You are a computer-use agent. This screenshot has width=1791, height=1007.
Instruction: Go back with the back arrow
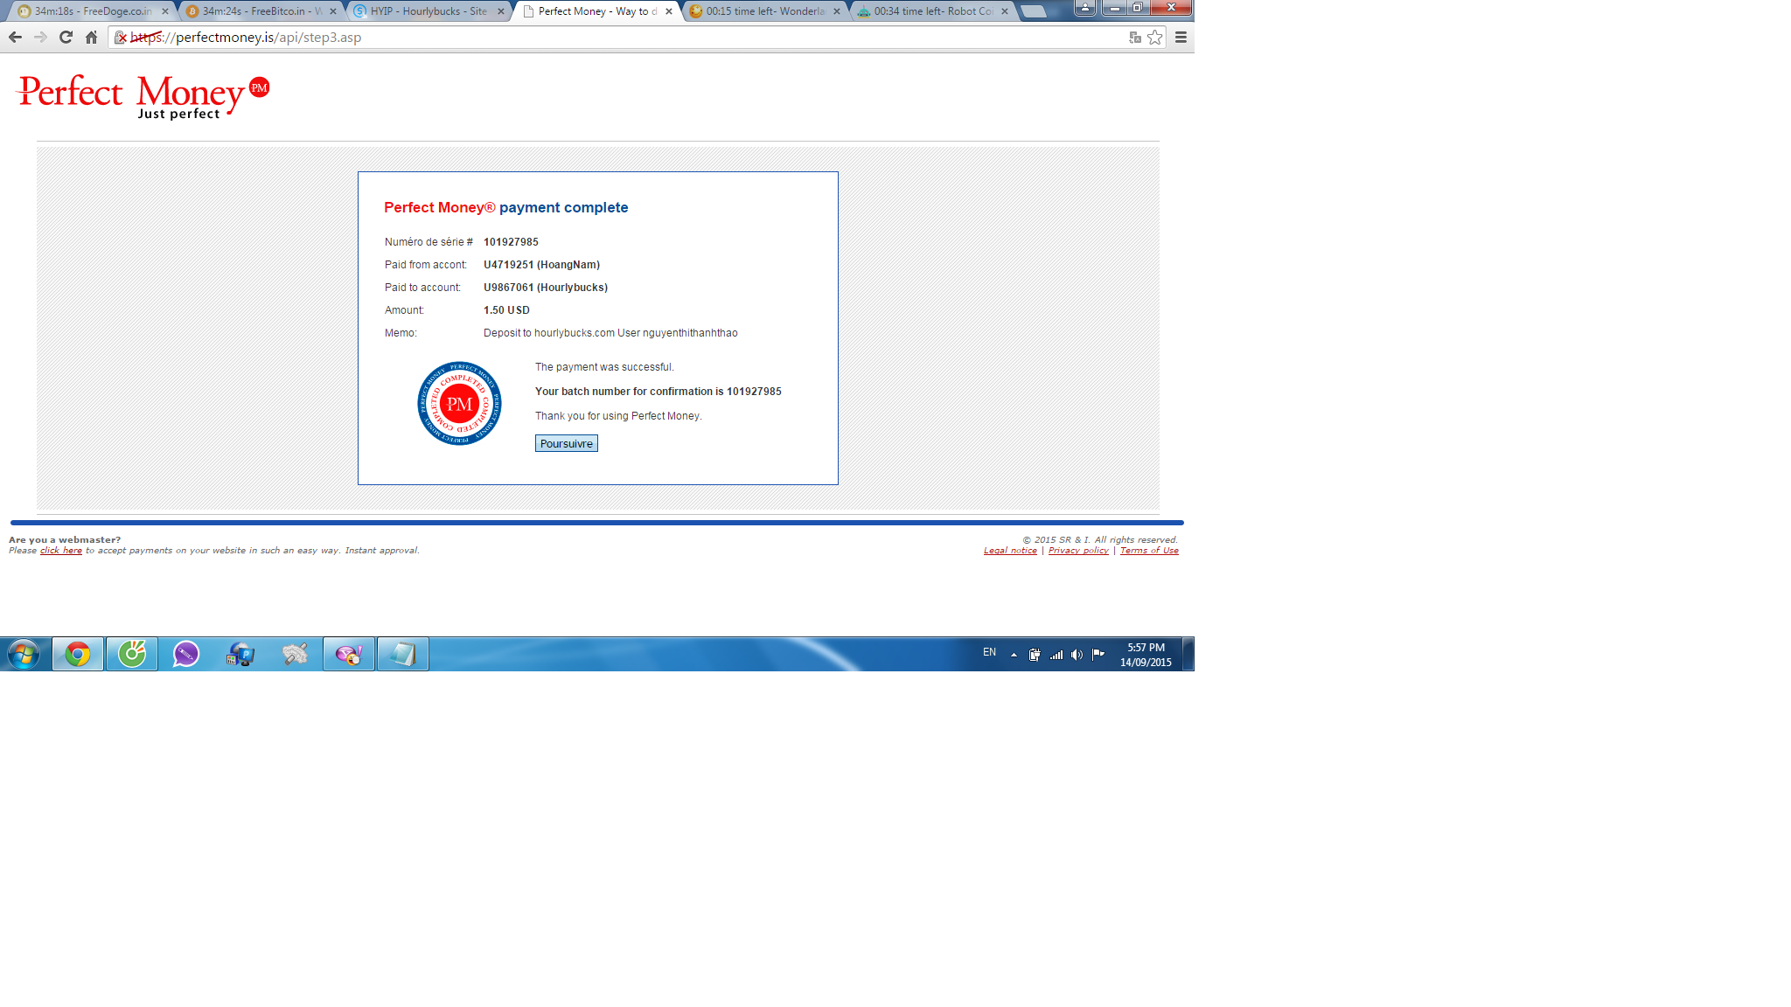coord(15,37)
